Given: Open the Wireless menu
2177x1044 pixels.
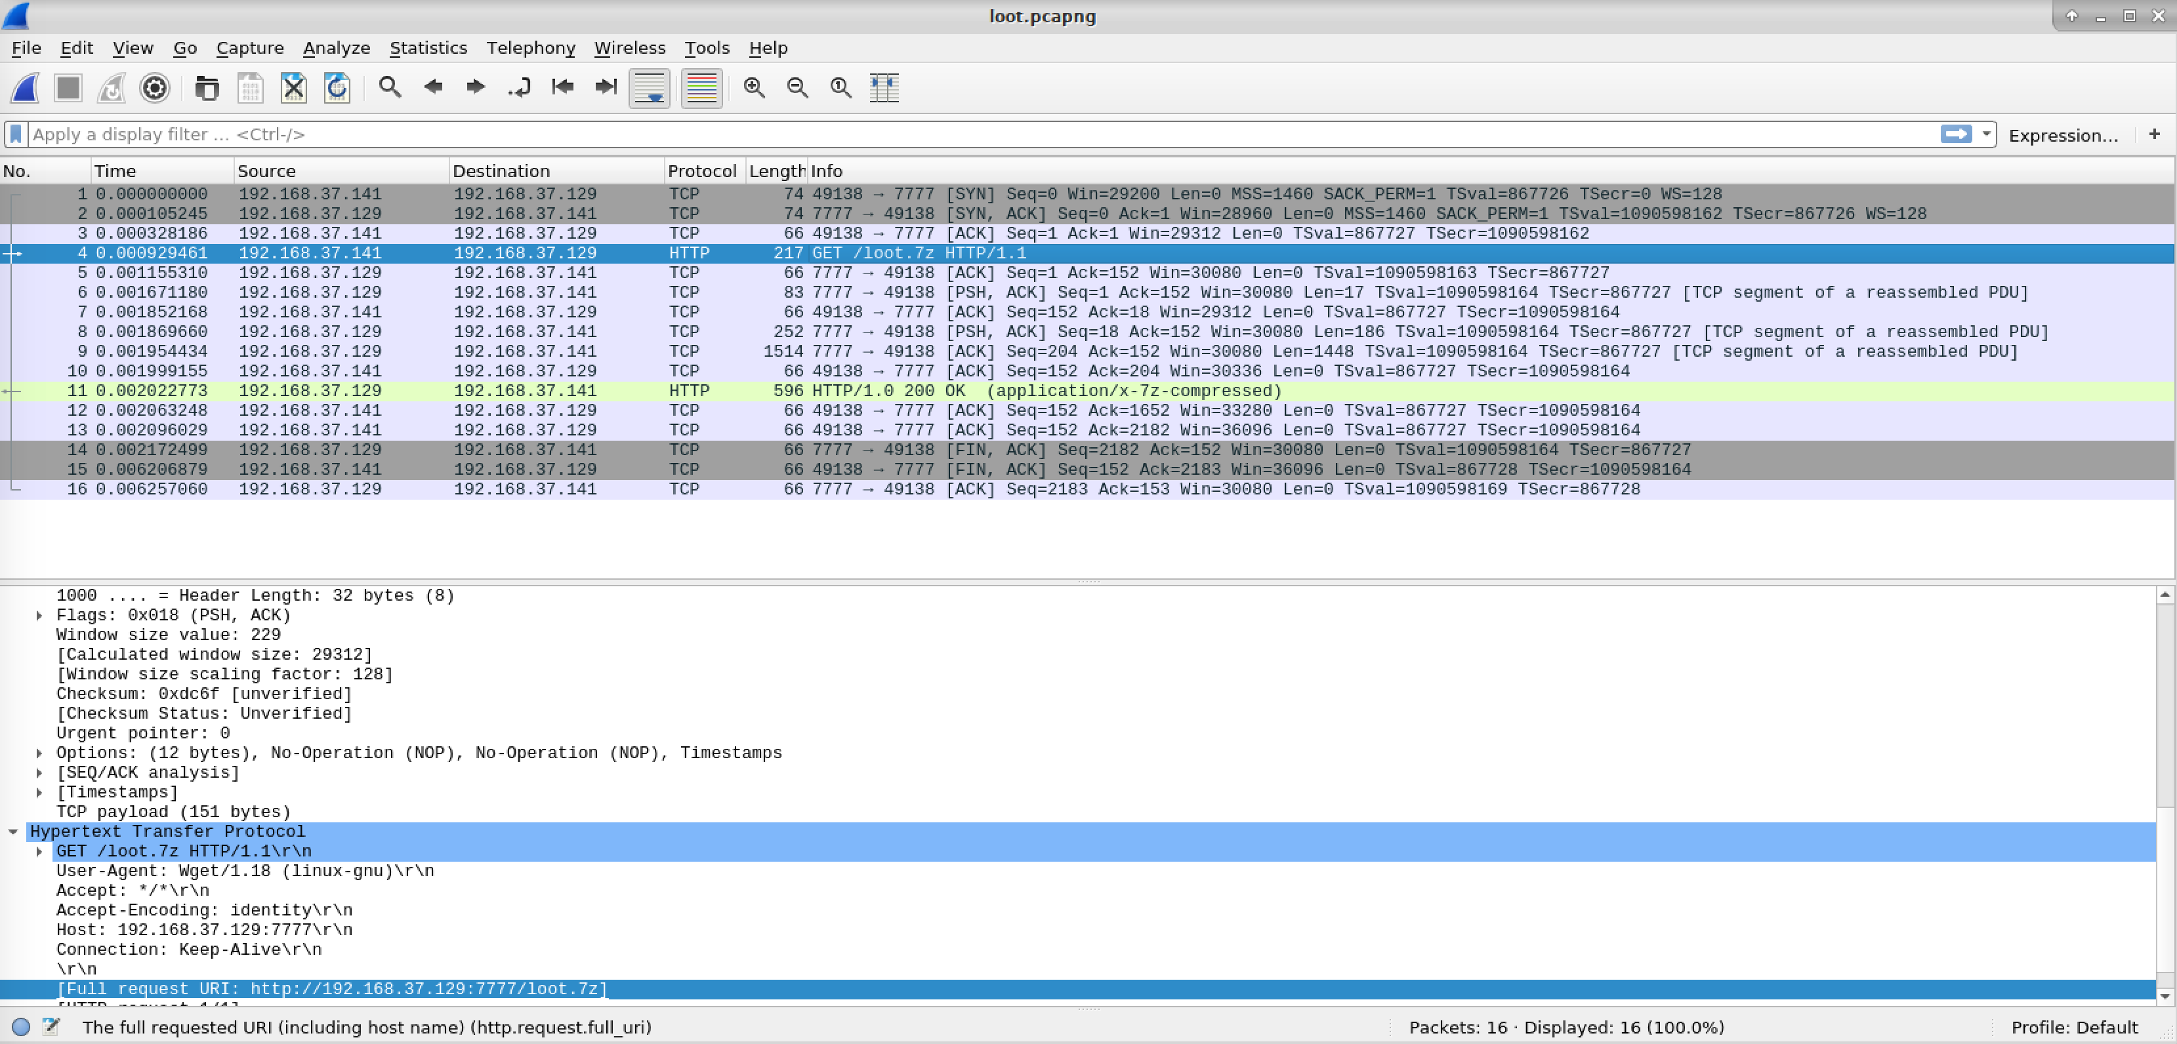Looking at the screenshot, I should click(x=630, y=48).
